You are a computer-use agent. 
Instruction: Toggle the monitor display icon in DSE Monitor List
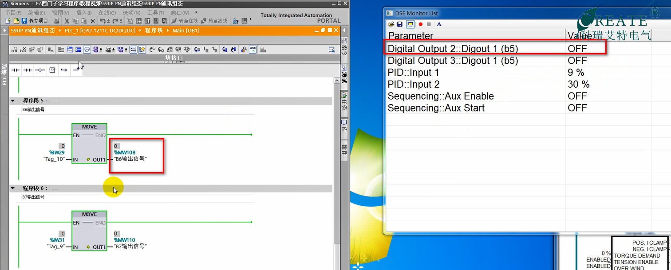pos(410,24)
